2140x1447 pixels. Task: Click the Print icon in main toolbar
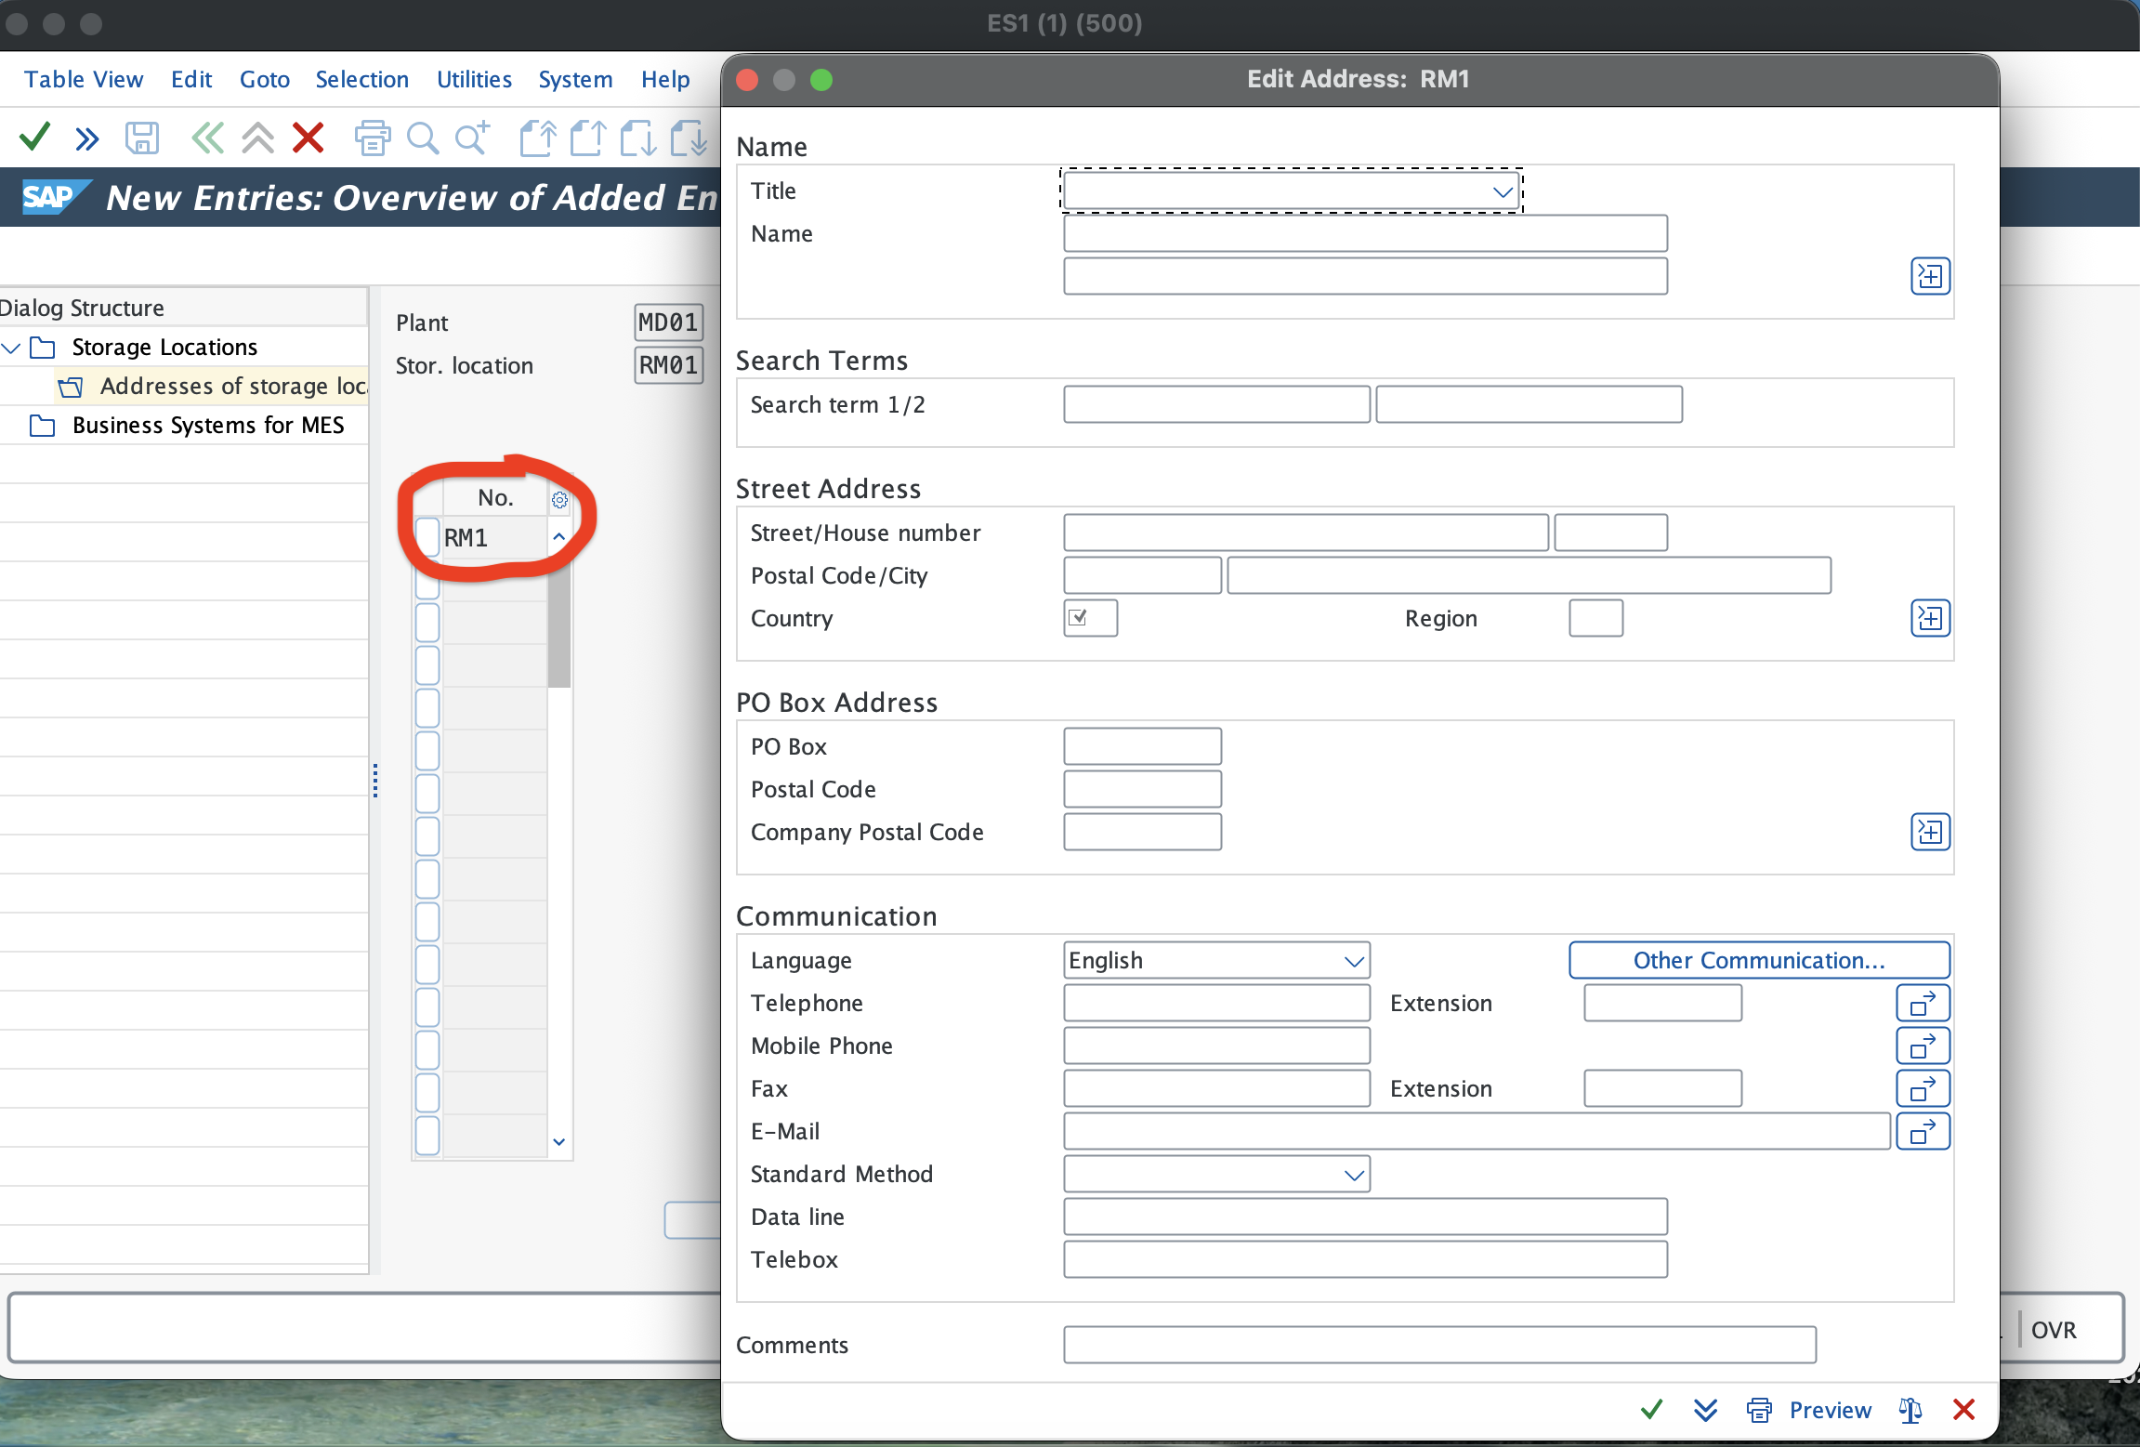pyautogui.click(x=372, y=138)
